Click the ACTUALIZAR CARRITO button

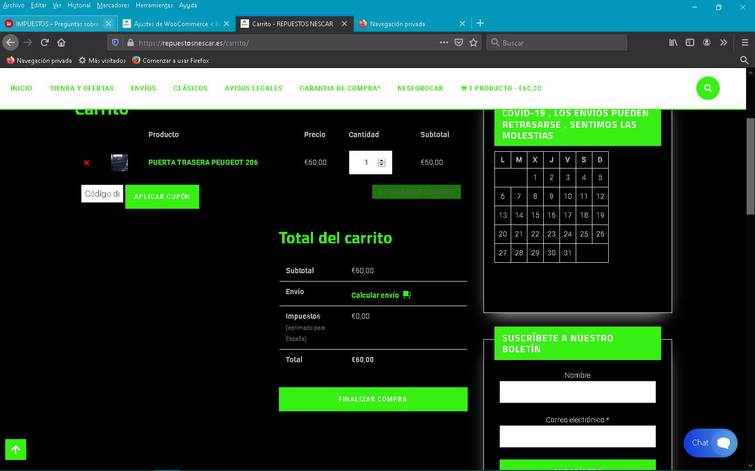click(x=416, y=192)
